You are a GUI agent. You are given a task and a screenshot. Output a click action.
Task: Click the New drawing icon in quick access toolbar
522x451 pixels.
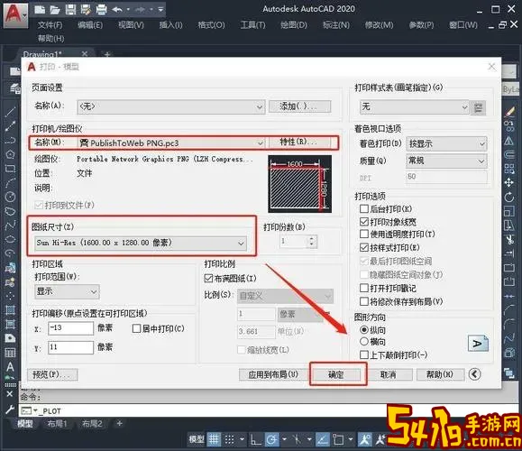pos(40,10)
